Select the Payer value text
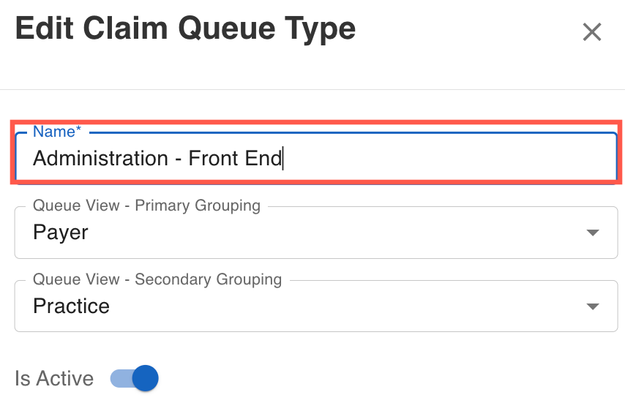 [x=61, y=233]
